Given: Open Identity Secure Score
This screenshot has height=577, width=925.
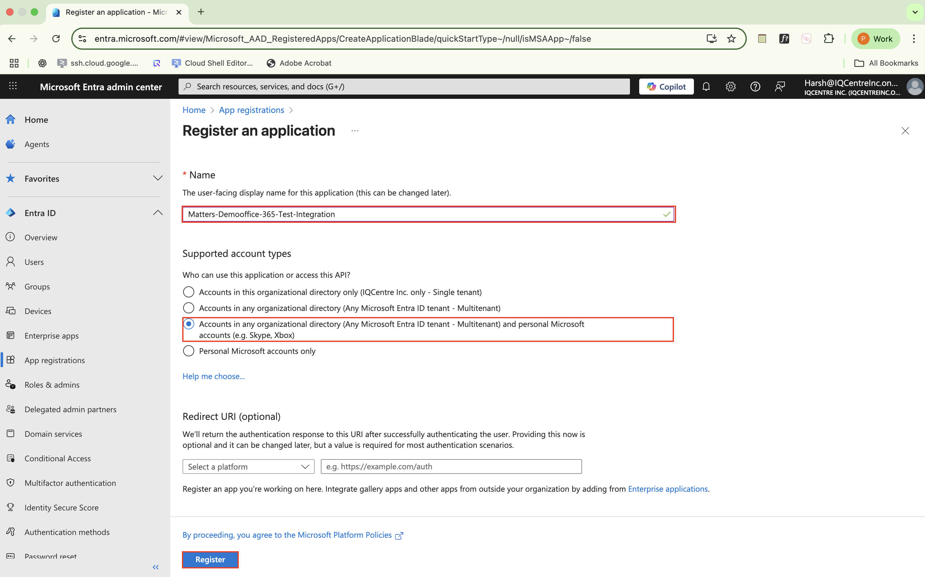Looking at the screenshot, I should [x=61, y=508].
